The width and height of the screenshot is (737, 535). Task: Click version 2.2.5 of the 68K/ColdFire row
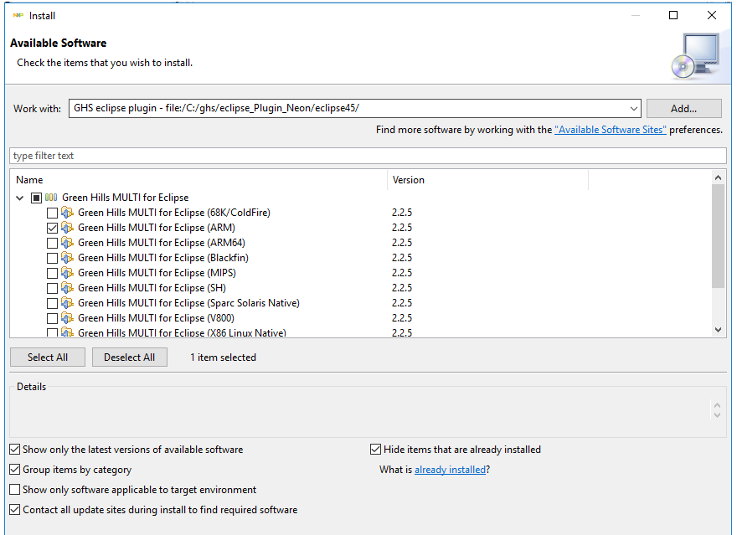point(402,213)
